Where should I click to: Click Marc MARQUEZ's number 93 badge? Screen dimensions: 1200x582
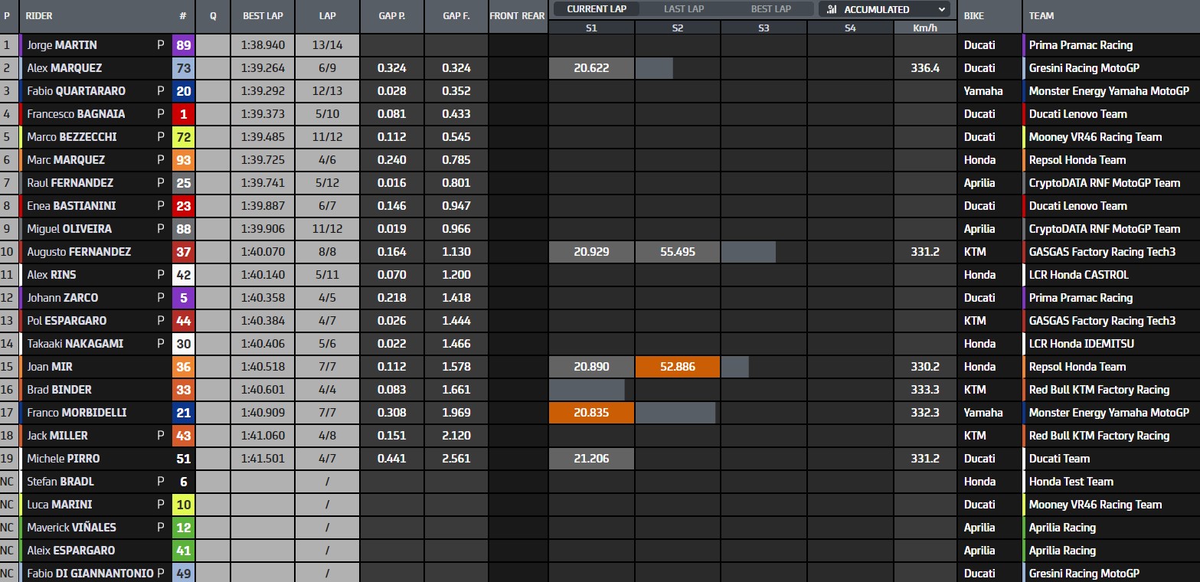coord(184,160)
